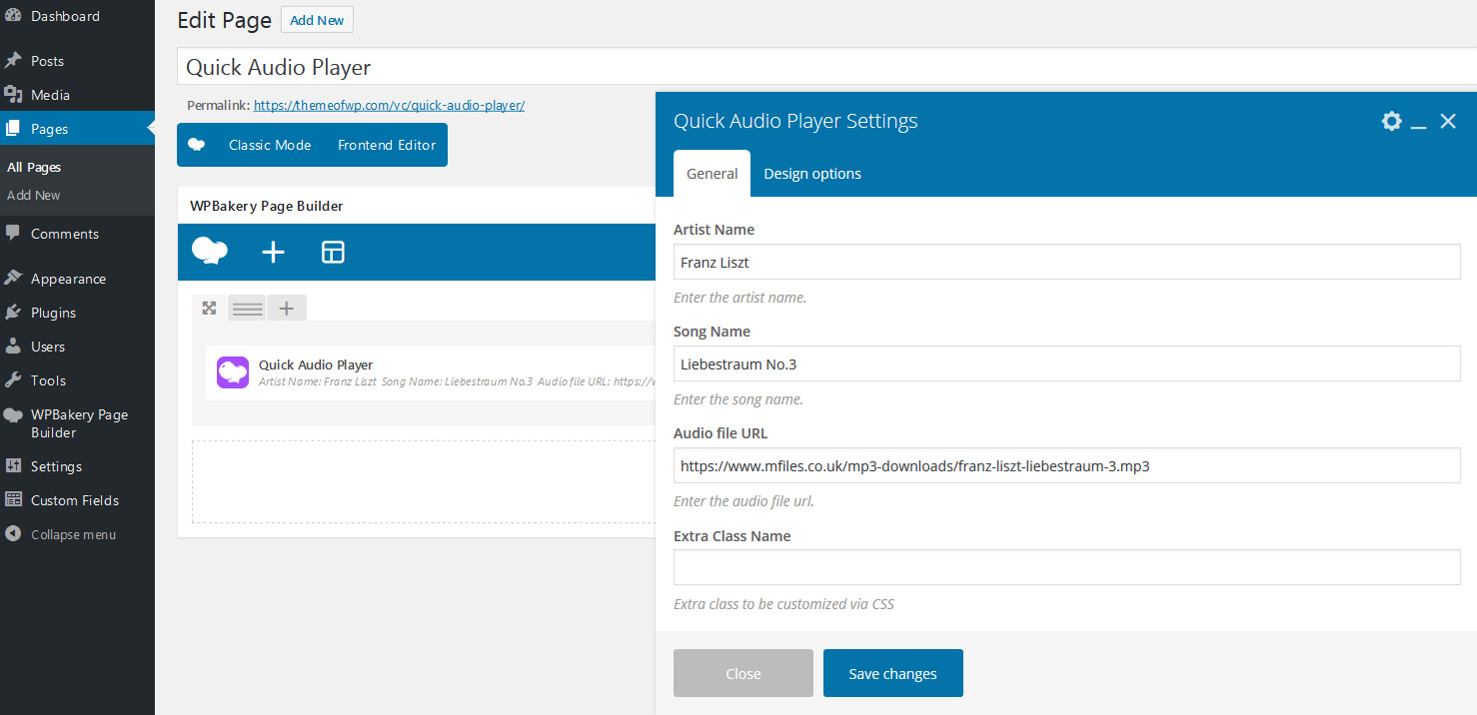The height and width of the screenshot is (715, 1477).
Task: Click the Artist Name input field
Action: (x=1067, y=263)
